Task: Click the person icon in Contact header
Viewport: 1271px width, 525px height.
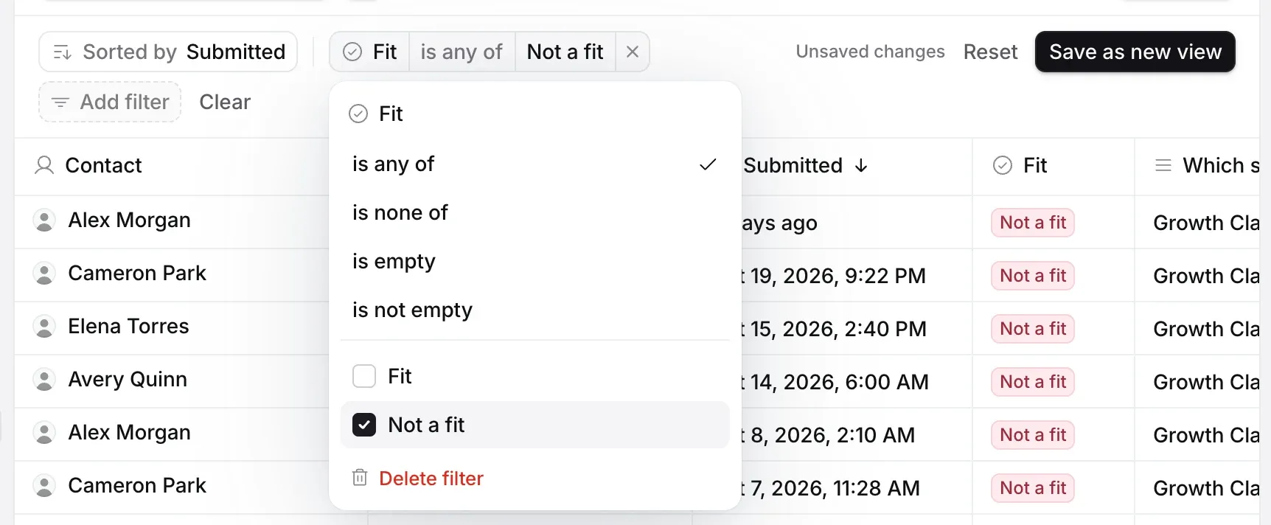Action: point(44,165)
